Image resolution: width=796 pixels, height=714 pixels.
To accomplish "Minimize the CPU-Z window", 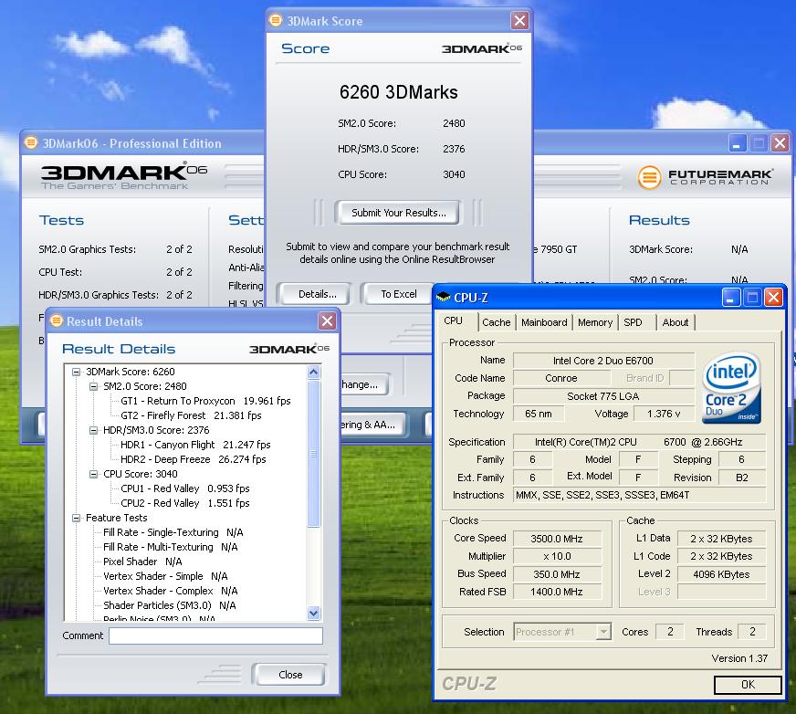I will (731, 298).
